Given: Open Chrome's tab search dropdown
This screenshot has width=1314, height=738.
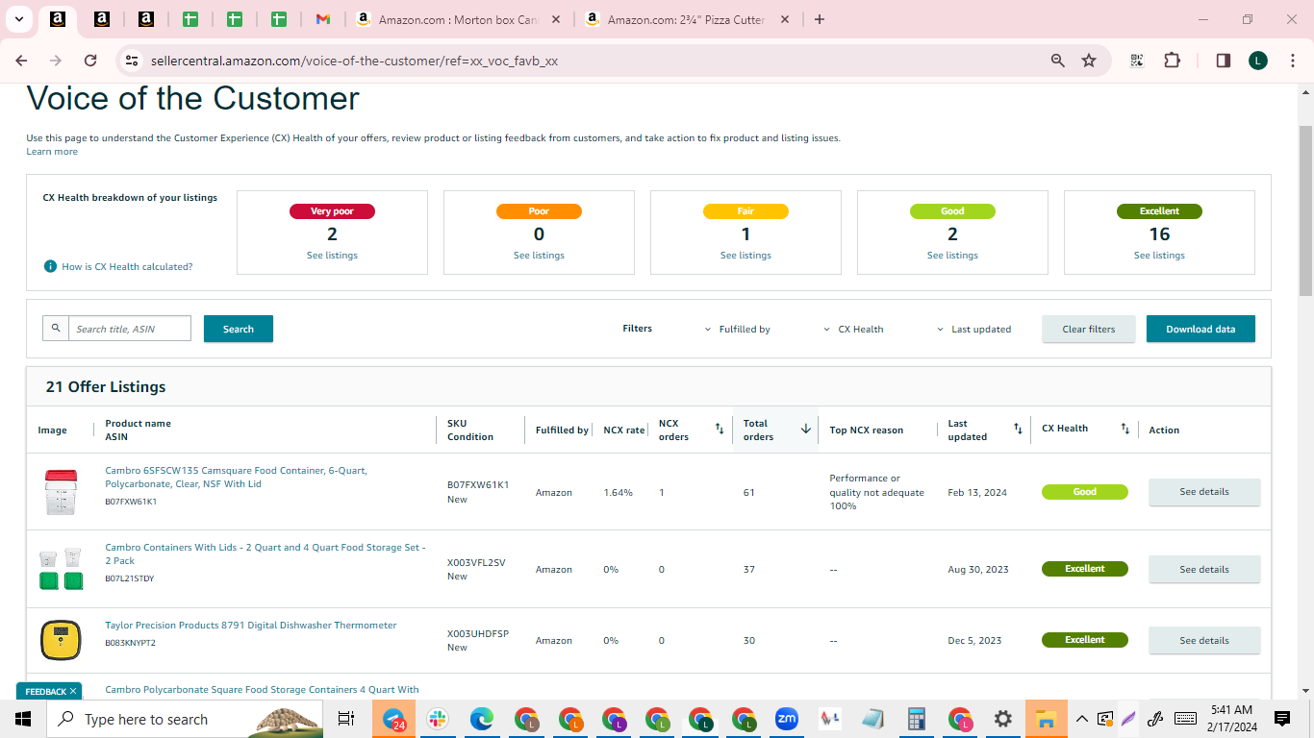Looking at the screenshot, I should tap(19, 19).
